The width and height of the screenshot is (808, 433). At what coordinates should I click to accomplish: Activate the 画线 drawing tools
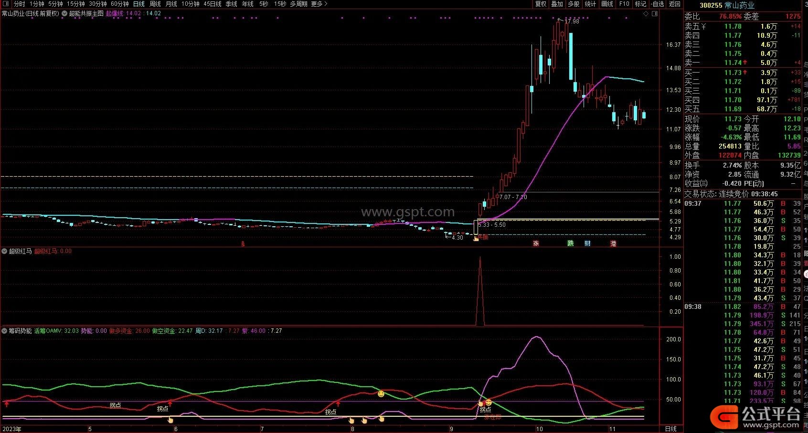coord(607,4)
